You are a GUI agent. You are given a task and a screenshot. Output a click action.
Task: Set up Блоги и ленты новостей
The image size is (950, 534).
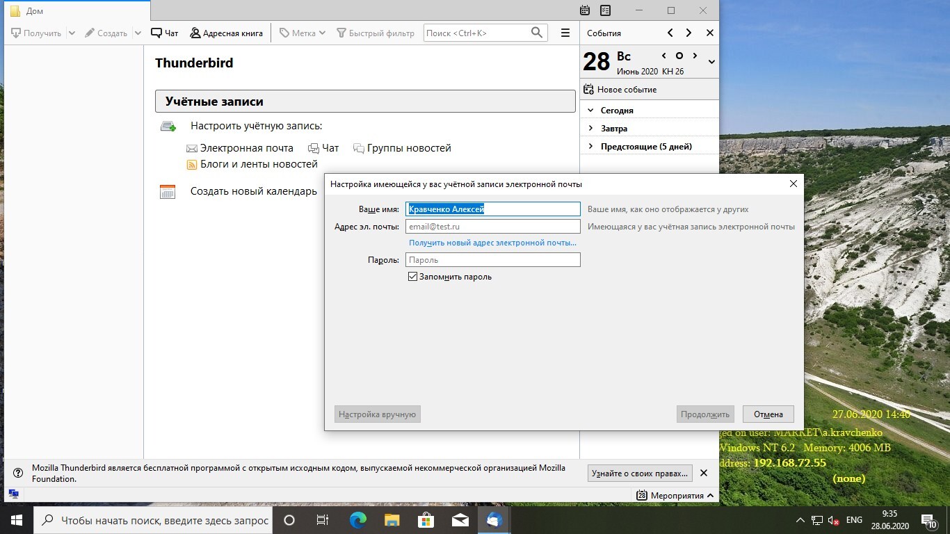click(252, 165)
